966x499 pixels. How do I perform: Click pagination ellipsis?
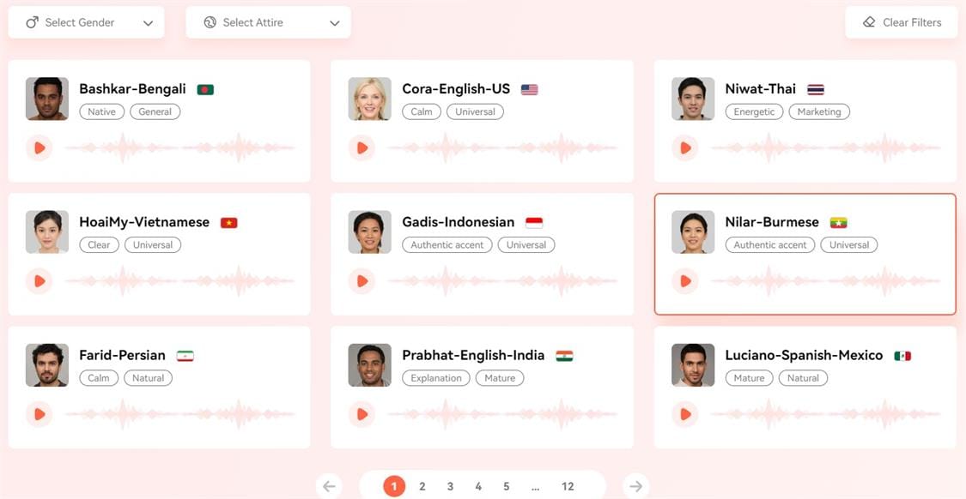coord(535,488)
